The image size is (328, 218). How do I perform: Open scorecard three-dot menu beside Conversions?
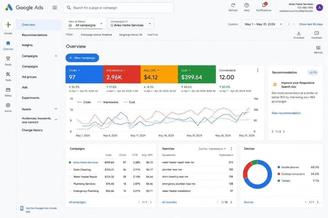click(x=258, y=71)
